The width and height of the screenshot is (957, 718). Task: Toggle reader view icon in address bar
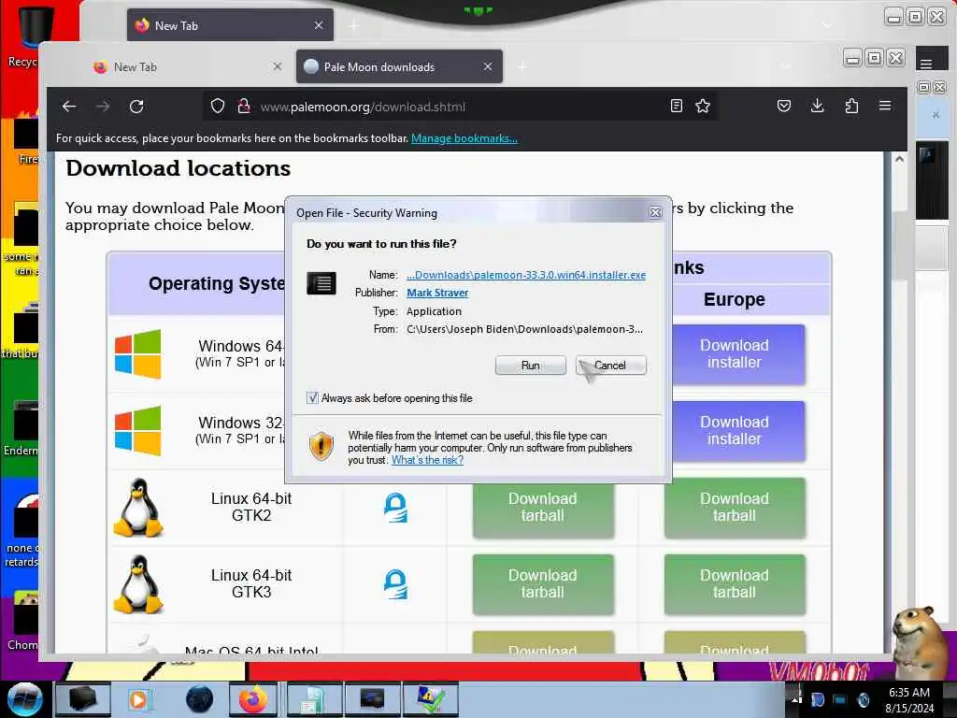[677, 107]
